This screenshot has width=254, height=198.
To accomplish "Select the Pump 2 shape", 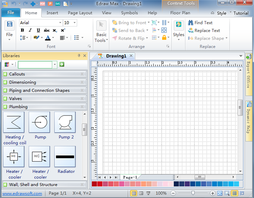I will pos(65,122).
